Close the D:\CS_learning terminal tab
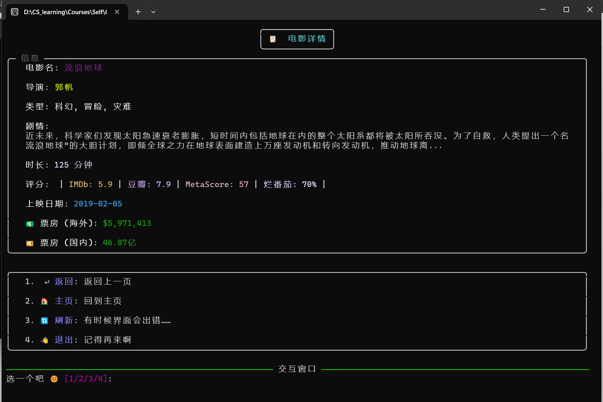The image size is (603, 402). [117, 12]
